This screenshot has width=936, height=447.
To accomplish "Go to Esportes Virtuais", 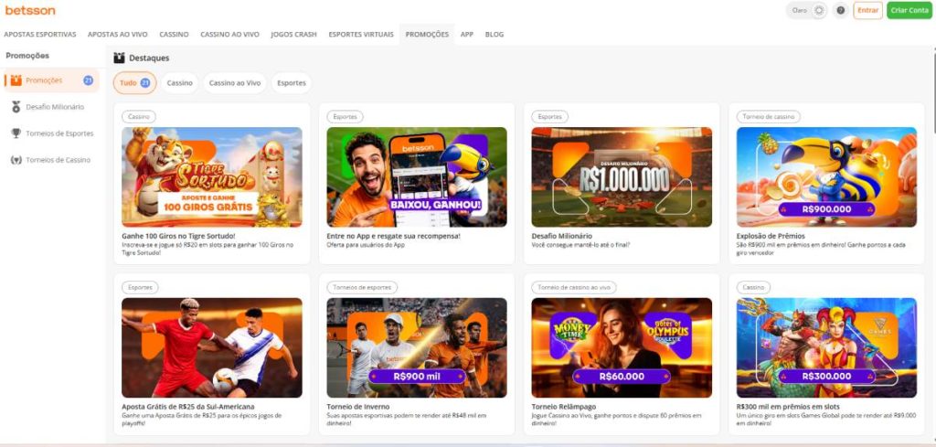I will click(x=361, y=35).
